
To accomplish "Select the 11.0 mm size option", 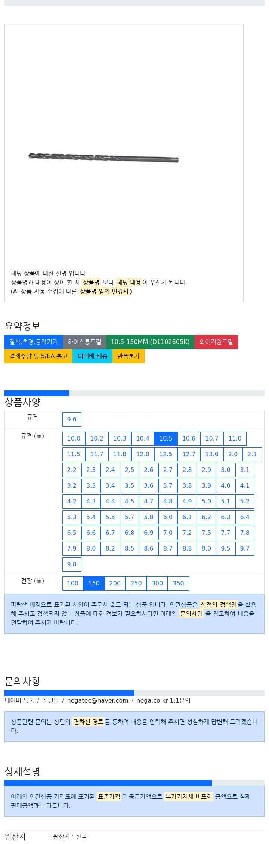I will [x=235, y=438].
